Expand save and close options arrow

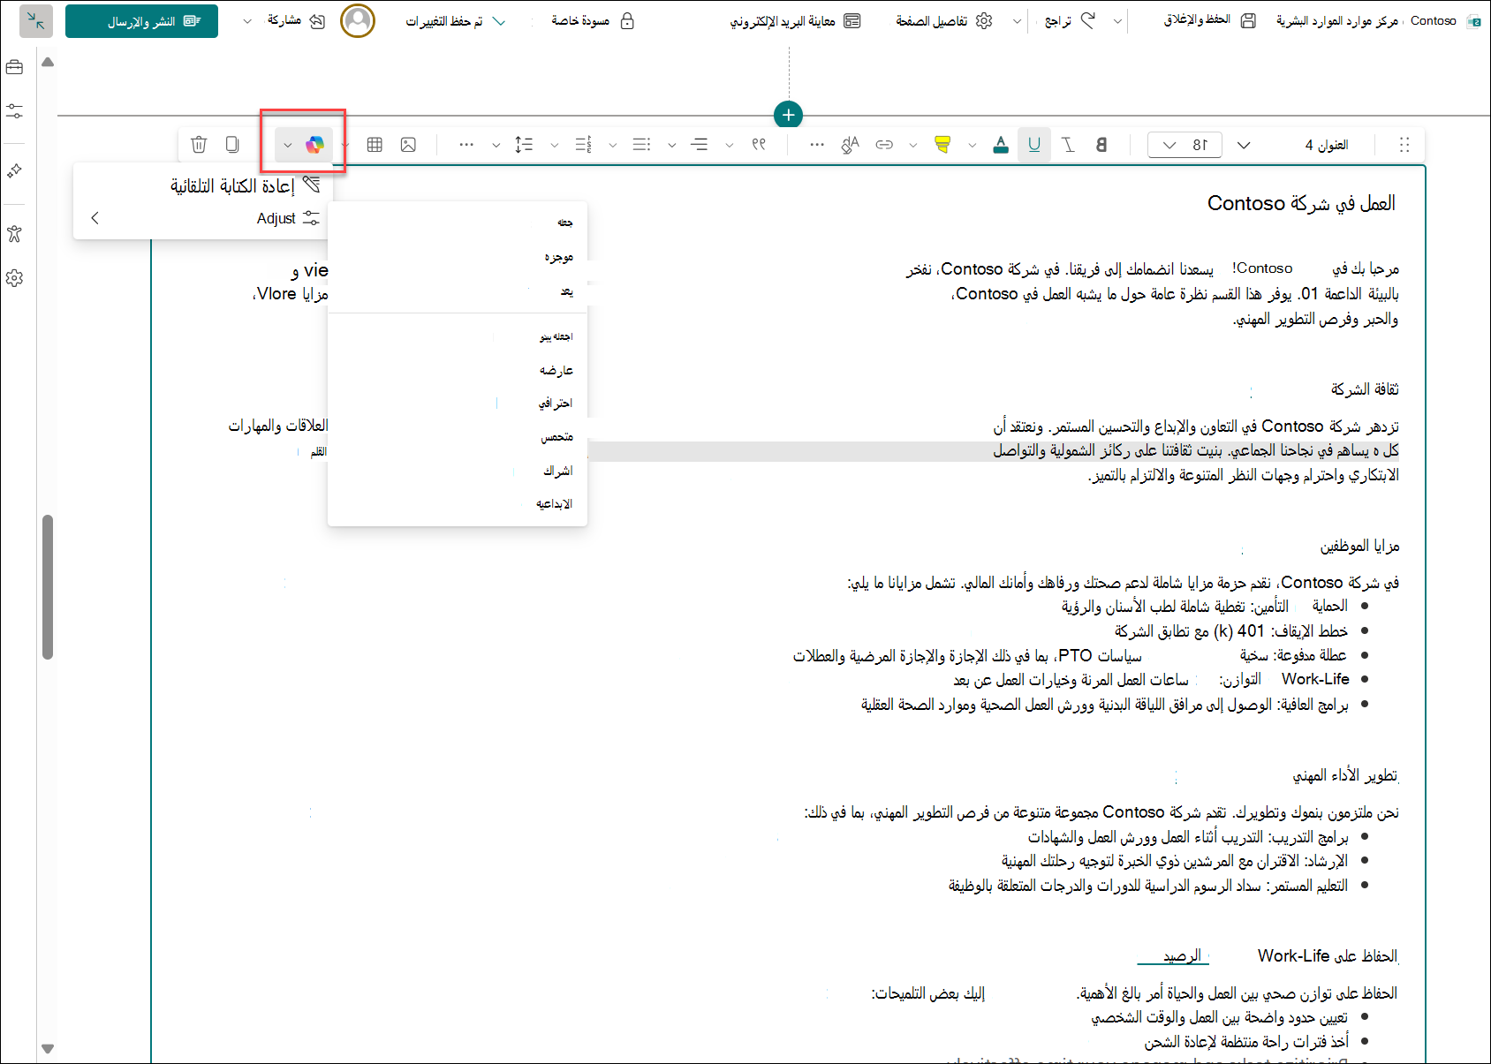1118,21
